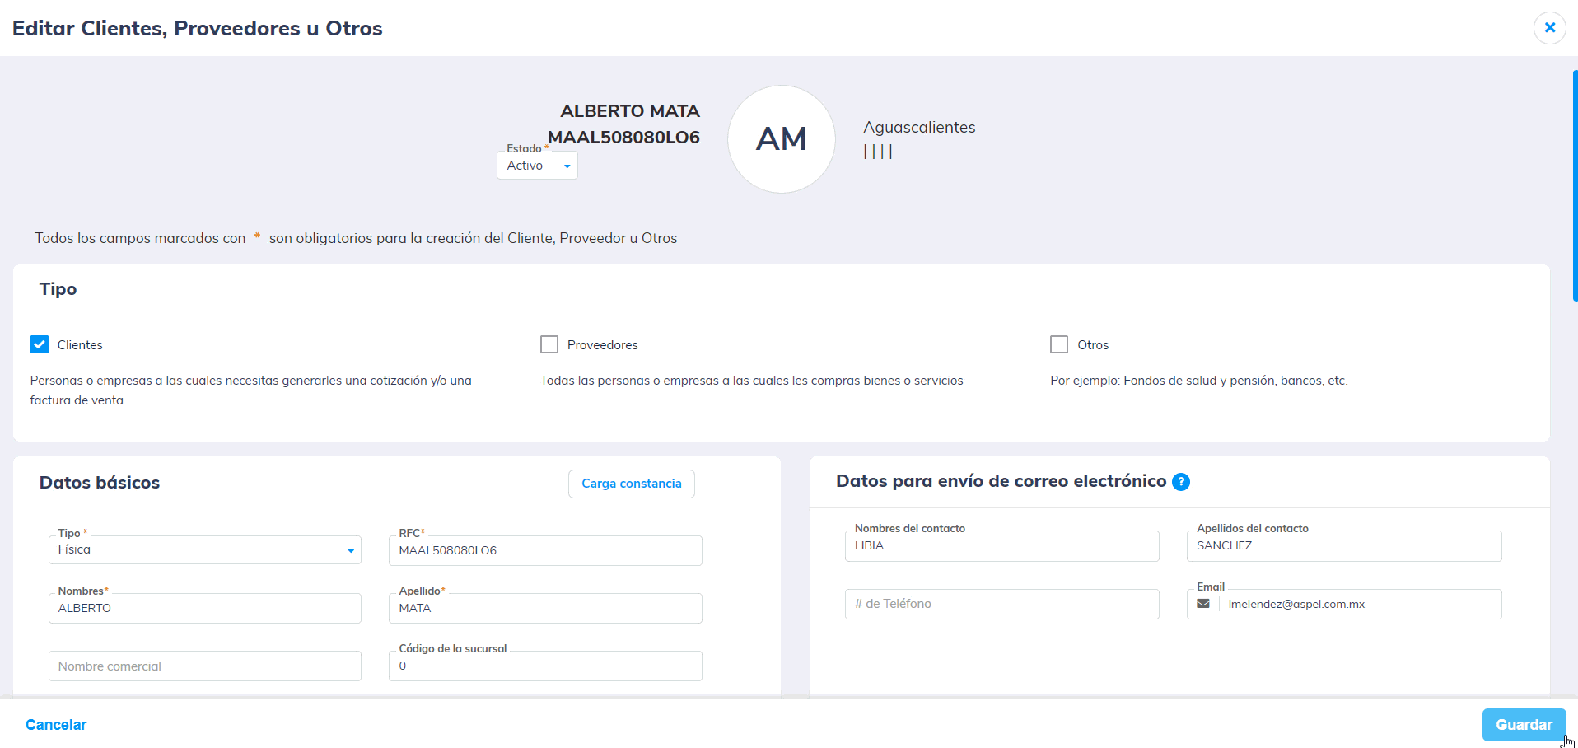Focus the Nombres field containing ALBERTO

(x=204, y=608)
